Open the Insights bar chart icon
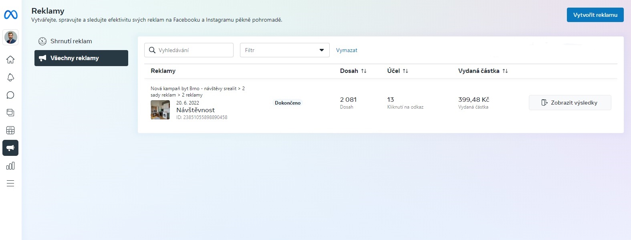Image resolution: width=631 pixels, height=240 pixels. pyautogui.click(x=10, y=165)
